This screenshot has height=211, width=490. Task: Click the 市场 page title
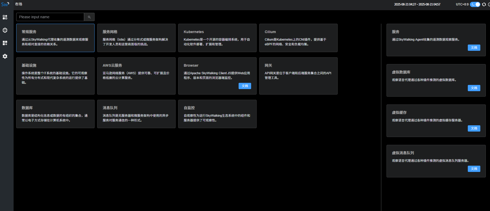(19, 4)
